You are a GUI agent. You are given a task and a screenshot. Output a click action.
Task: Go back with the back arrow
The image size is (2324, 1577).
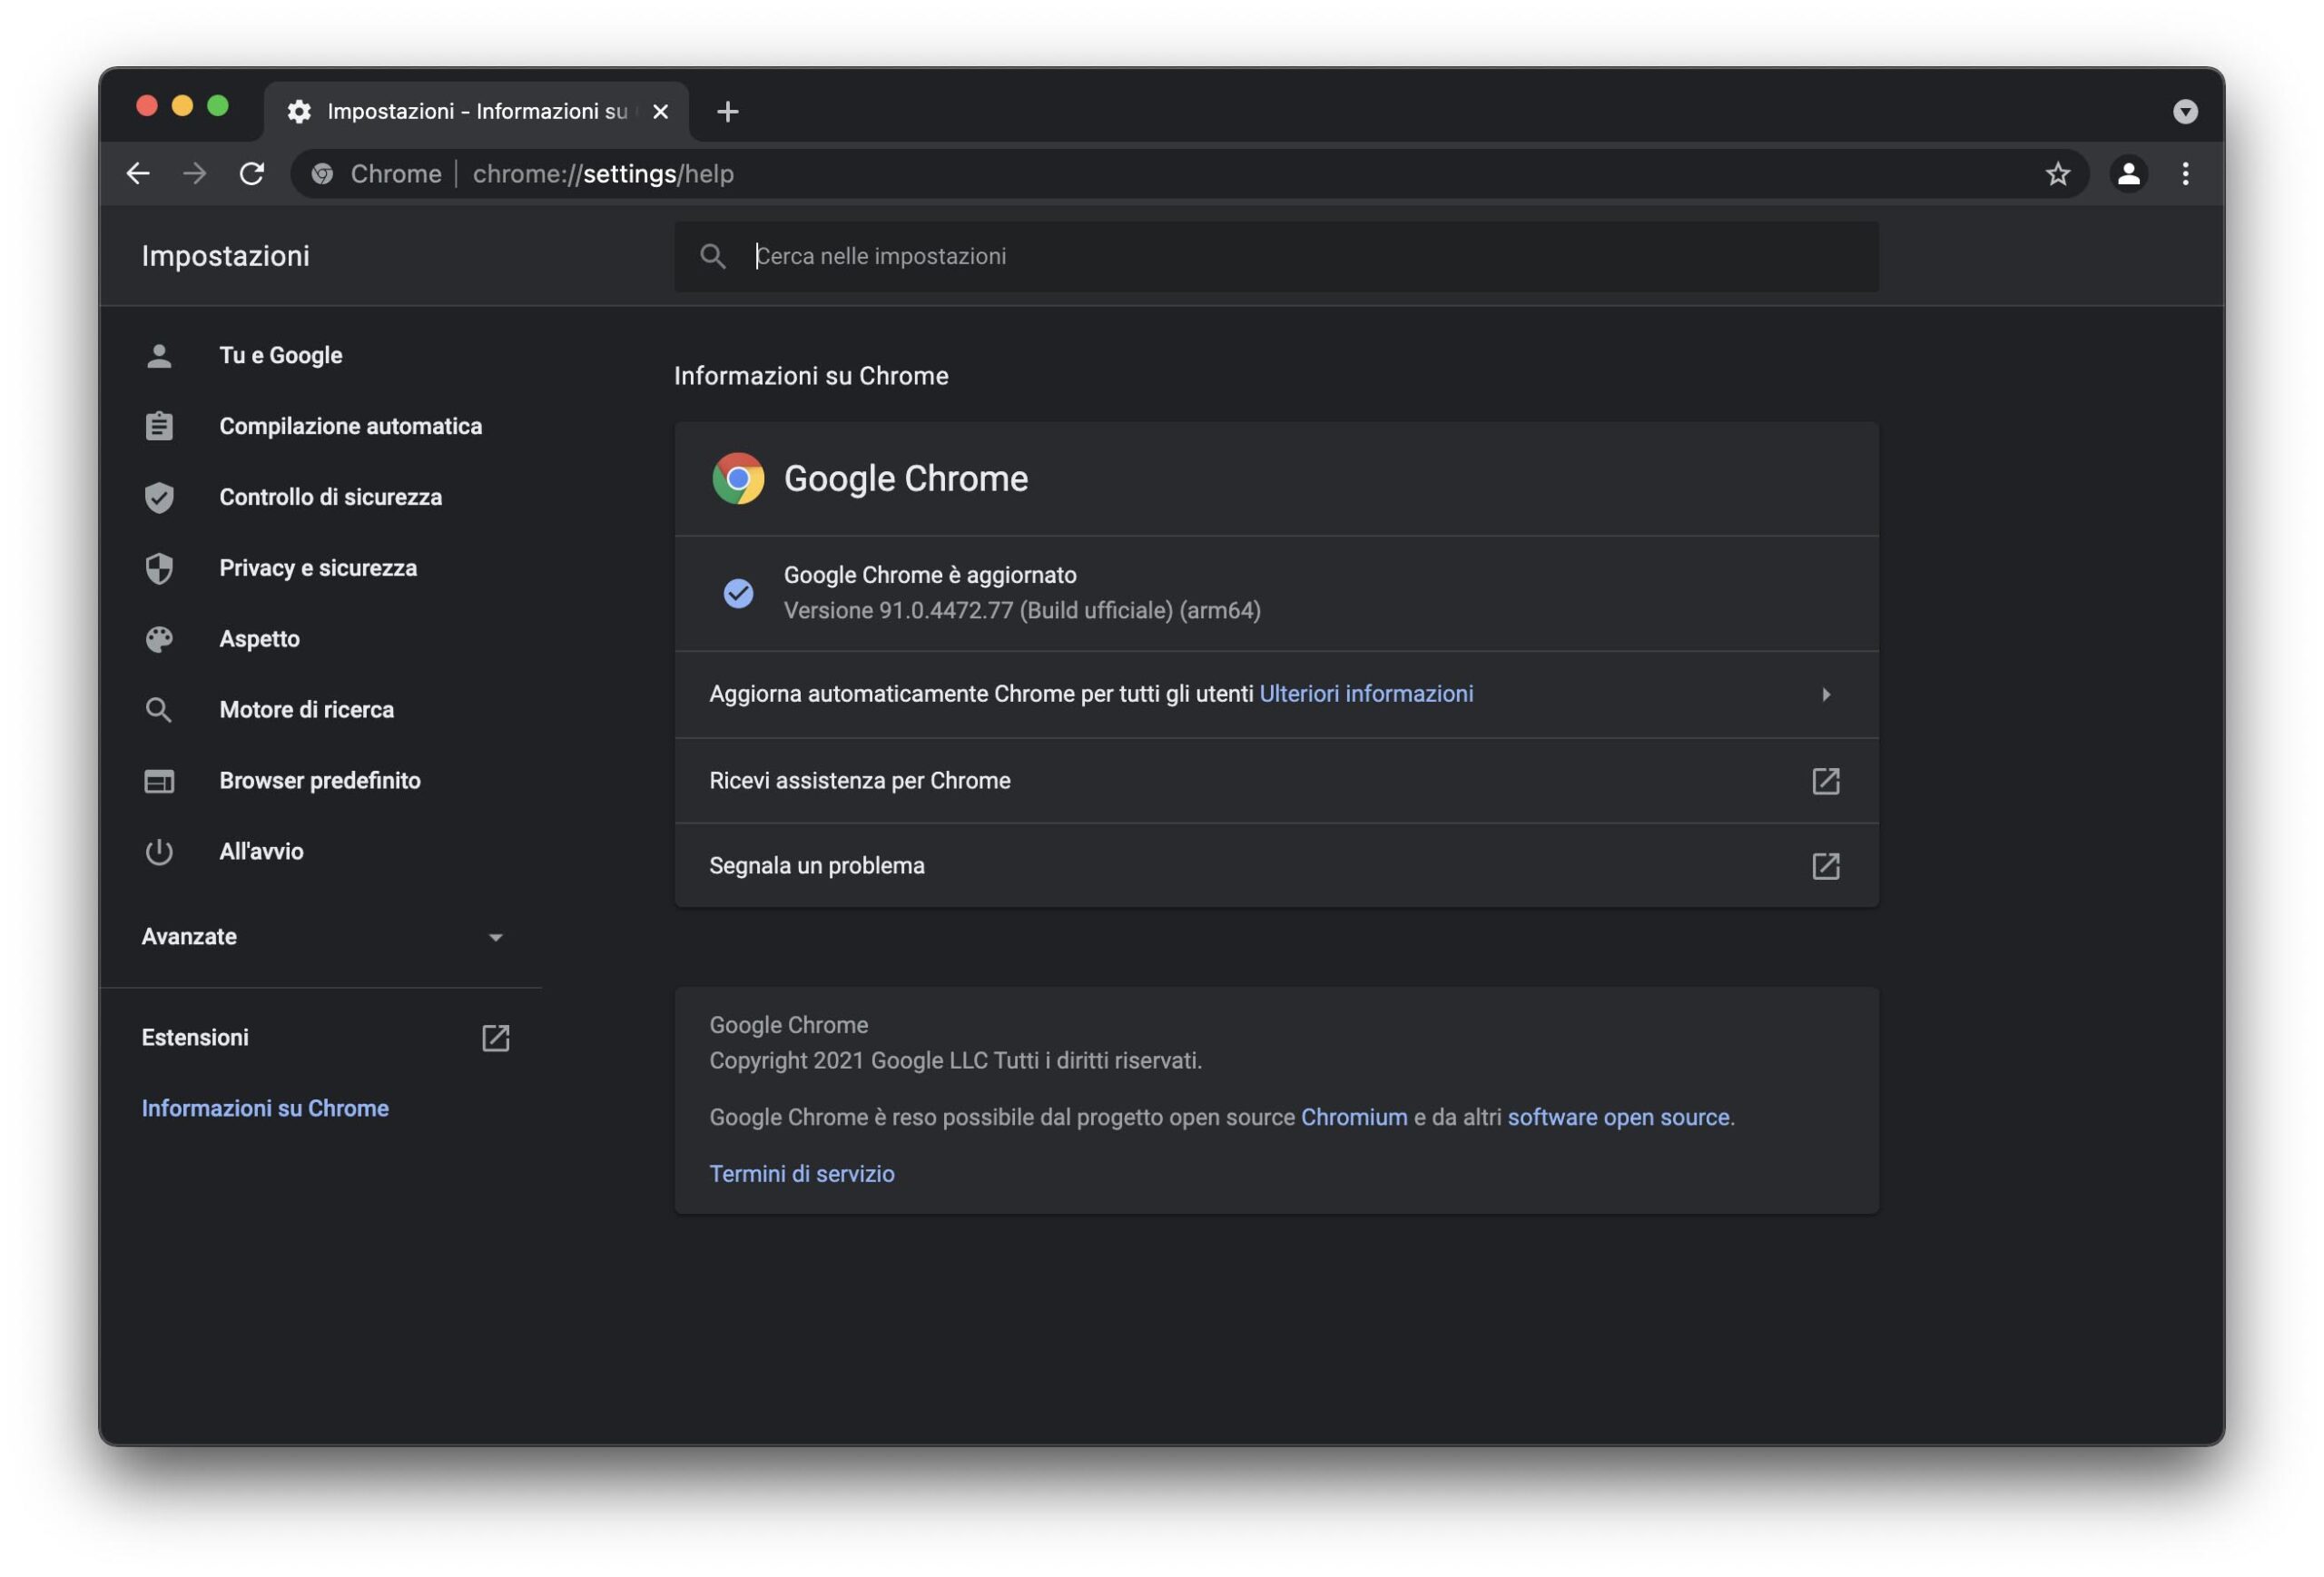(138, 174)
